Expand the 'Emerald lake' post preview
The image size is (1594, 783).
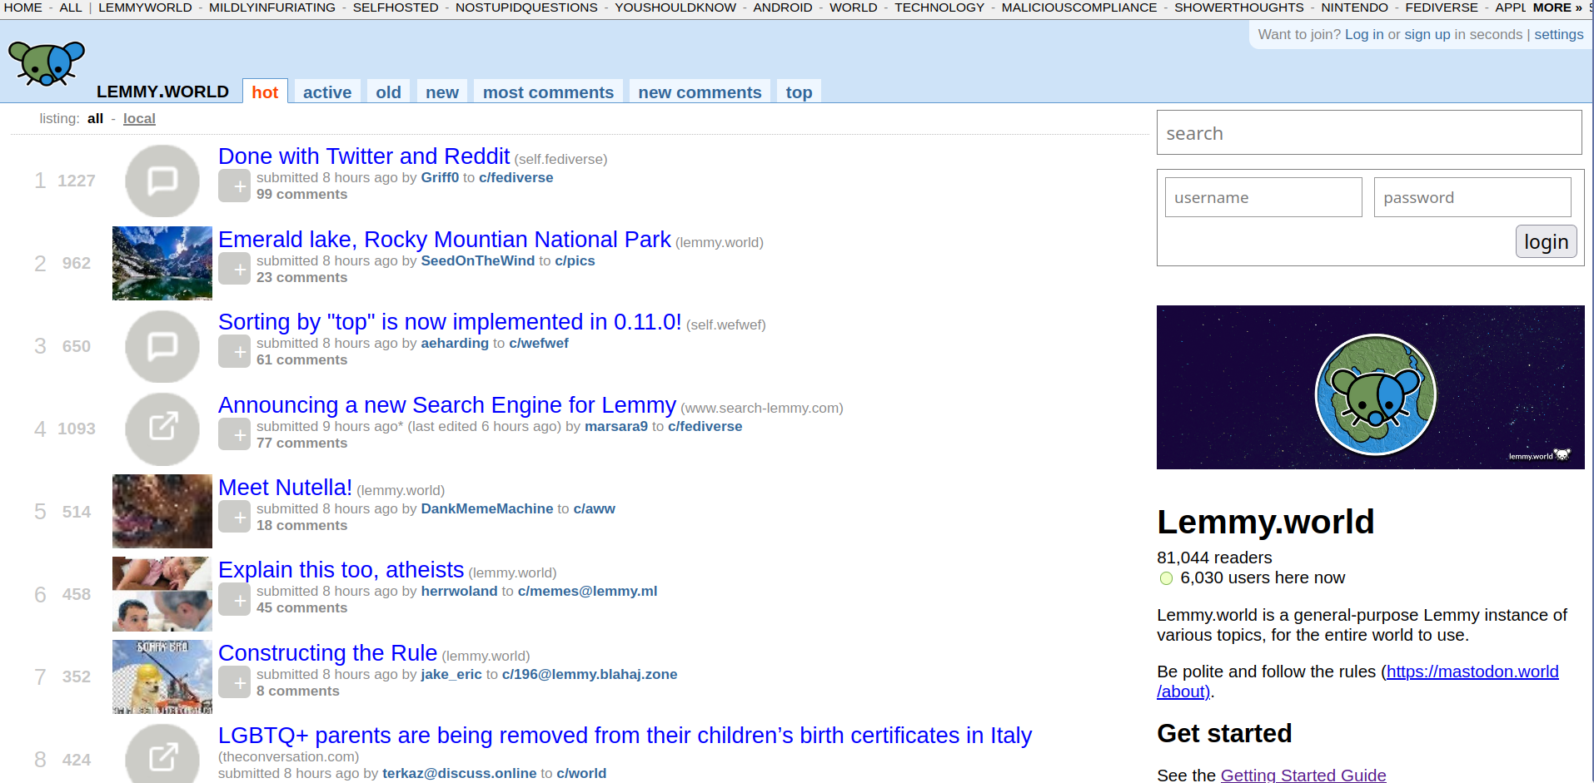[234, 269]
